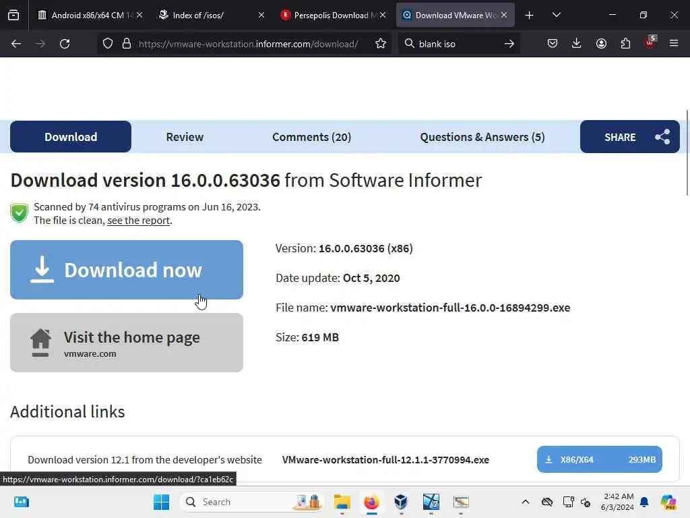Click the forward navigation arrow
690x518 pixels.
coord(40,44)
